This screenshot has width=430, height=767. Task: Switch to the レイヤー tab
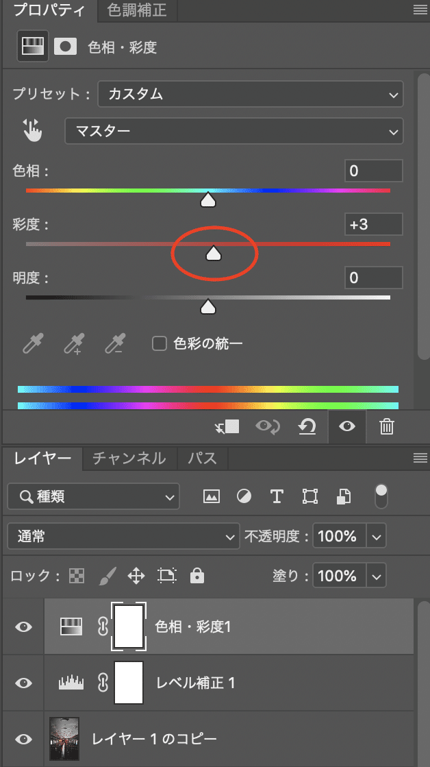pos(42,459)
